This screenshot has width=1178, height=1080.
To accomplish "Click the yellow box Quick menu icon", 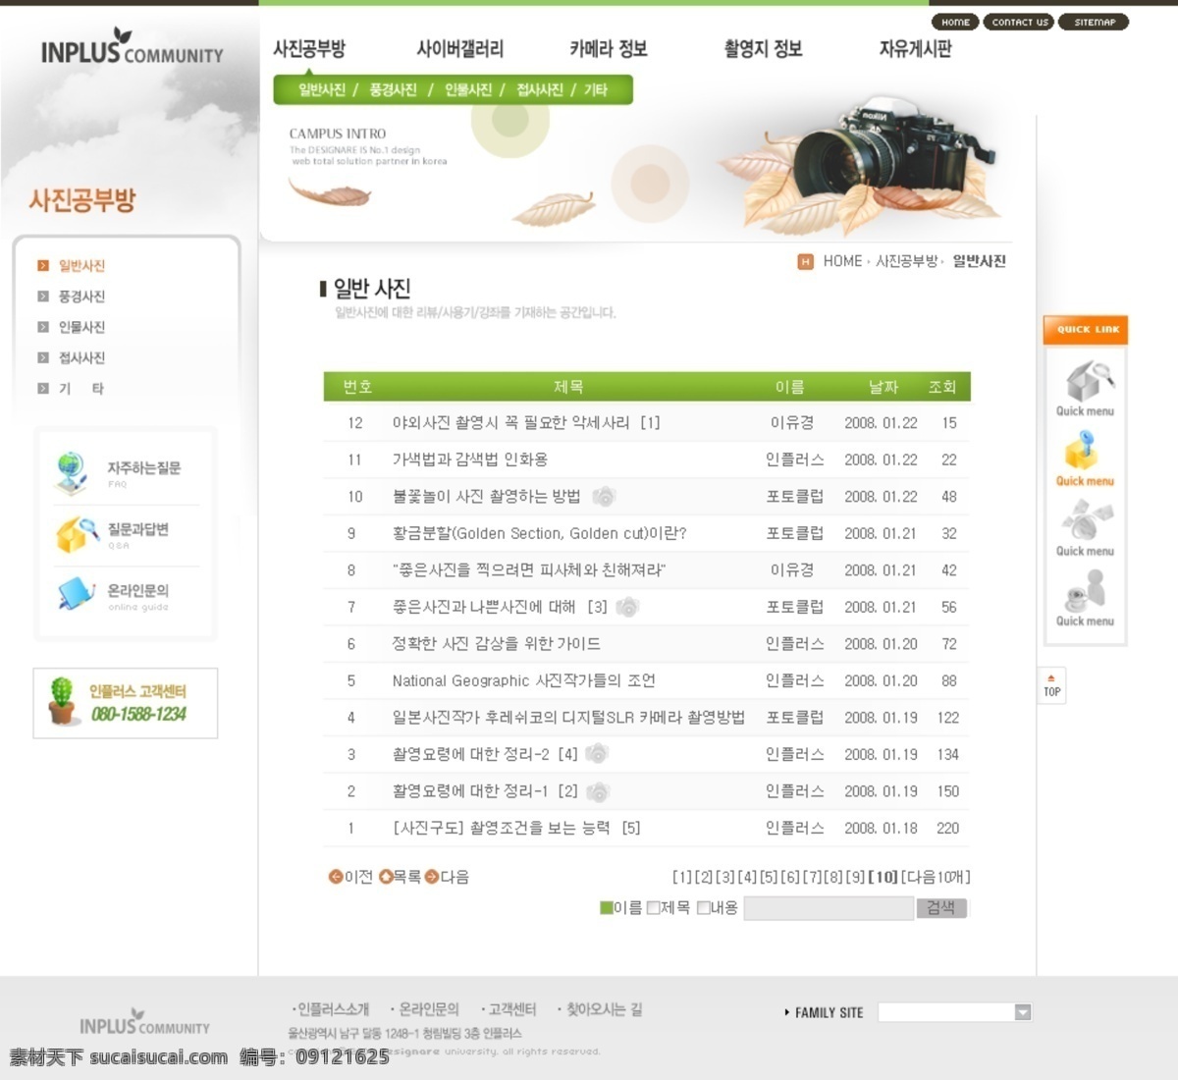I will pyautogui.click(x=1081, y=452).
